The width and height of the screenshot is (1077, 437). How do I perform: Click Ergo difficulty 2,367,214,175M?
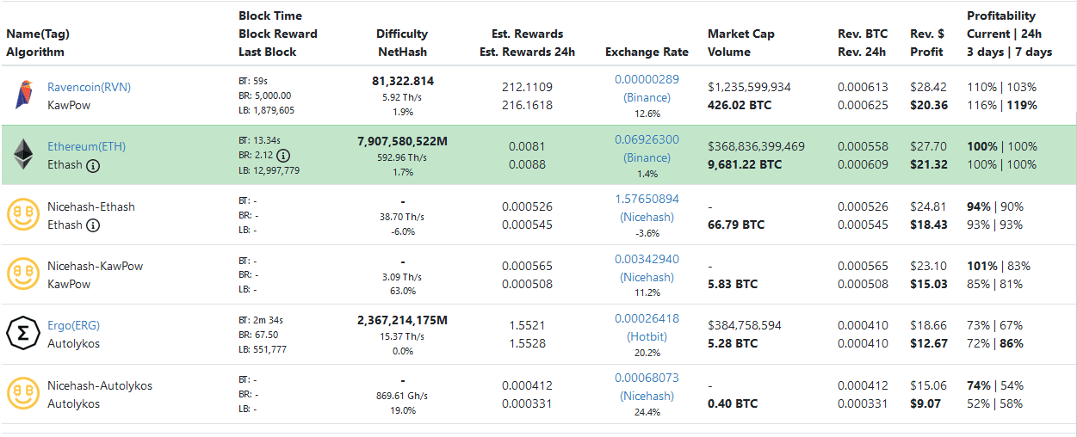pos(403,320)
